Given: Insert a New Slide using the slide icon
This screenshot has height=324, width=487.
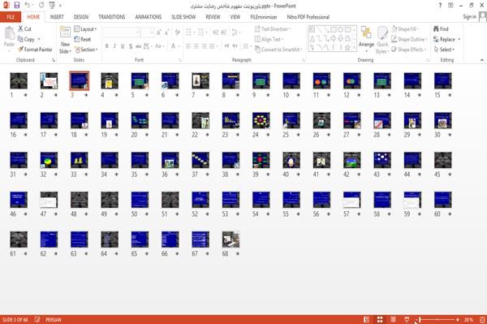Looking at the screenshot, I should [x=65, y=32].
